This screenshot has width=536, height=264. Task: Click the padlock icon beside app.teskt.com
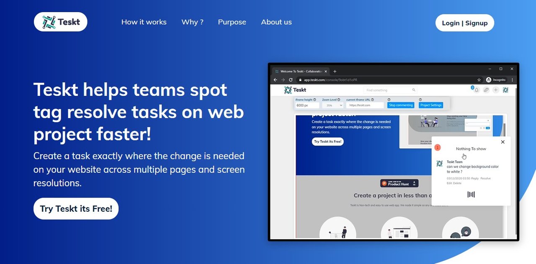(x=300, y=79)
